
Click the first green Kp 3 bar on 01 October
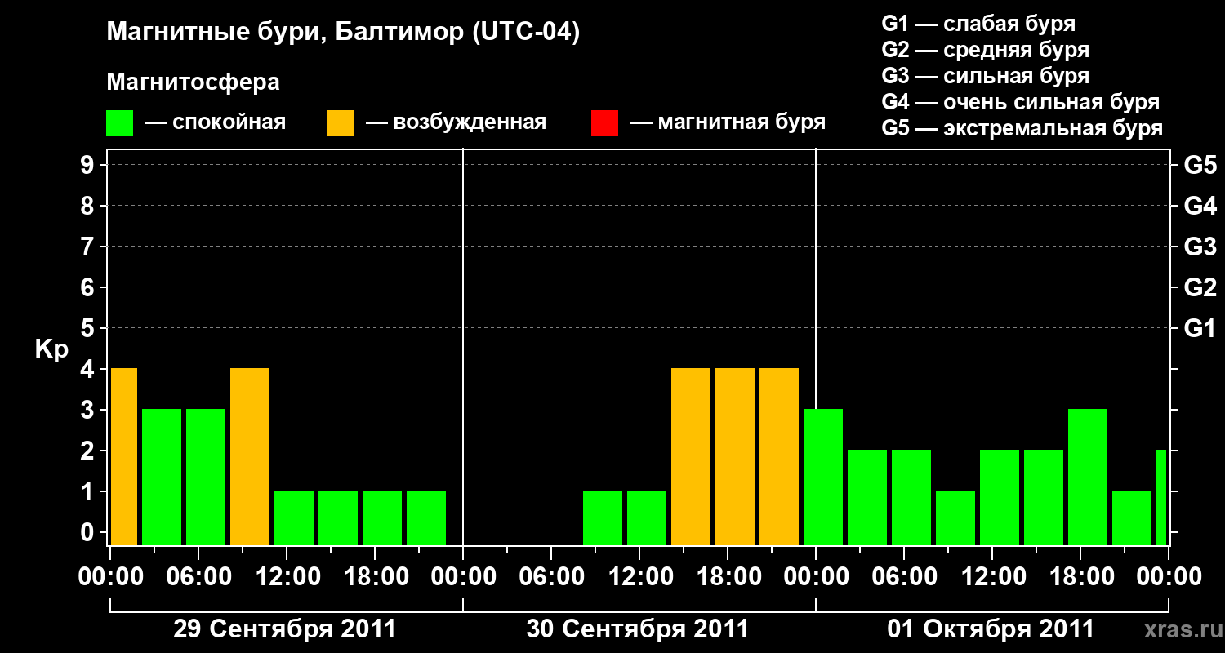click(x=823, y=478)
